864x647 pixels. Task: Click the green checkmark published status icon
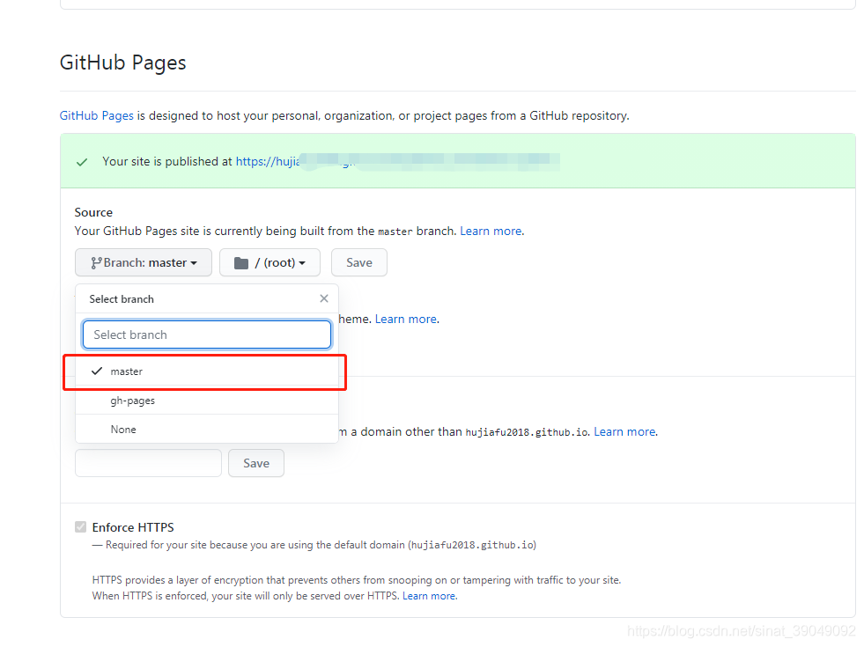point(82,162)
